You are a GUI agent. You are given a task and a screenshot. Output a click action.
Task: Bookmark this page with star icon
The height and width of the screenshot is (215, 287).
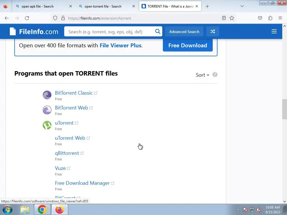click(232, 18)
